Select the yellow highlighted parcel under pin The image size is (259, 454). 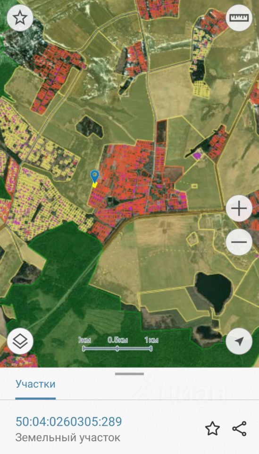(94, 185)
